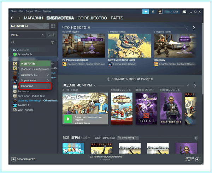Viewport: 212px width, 173px height.
Task: Expand the НЕДАВНИЕ ИГРЫ section dropdown
Action: (x=94, y=85)
